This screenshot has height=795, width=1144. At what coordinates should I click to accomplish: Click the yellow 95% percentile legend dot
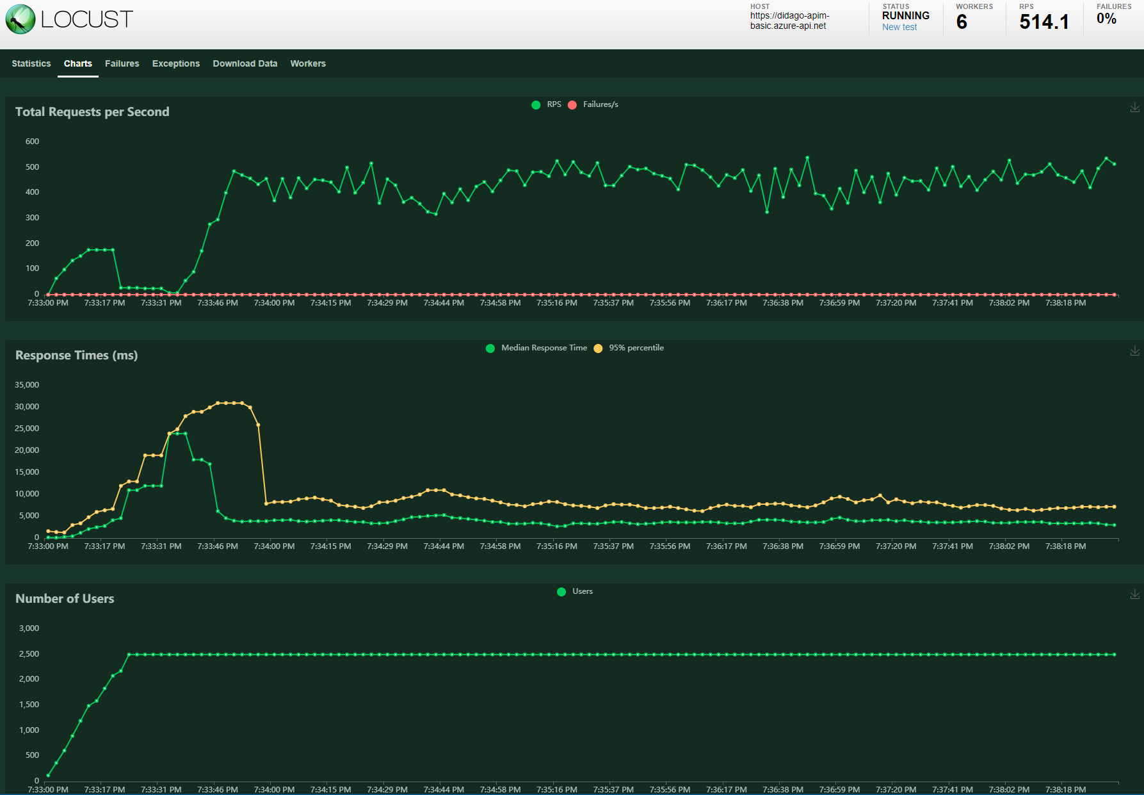point(598,348)
